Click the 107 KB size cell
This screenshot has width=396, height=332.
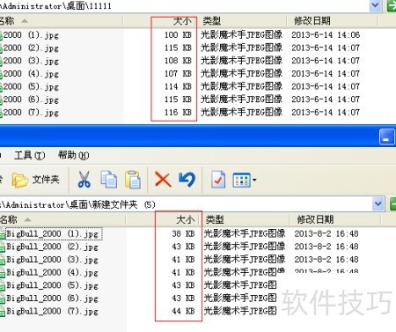pos(178,74)
